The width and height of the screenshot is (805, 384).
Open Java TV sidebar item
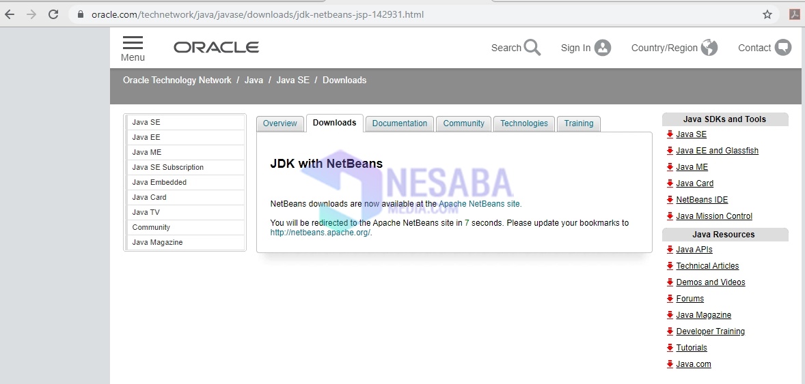pyautogui.click(x=186, y=212)
